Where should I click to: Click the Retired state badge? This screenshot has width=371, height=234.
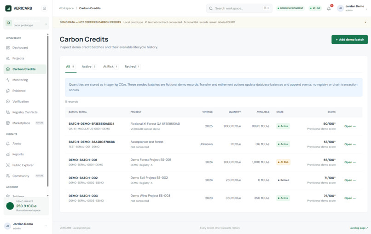[284, 180]
